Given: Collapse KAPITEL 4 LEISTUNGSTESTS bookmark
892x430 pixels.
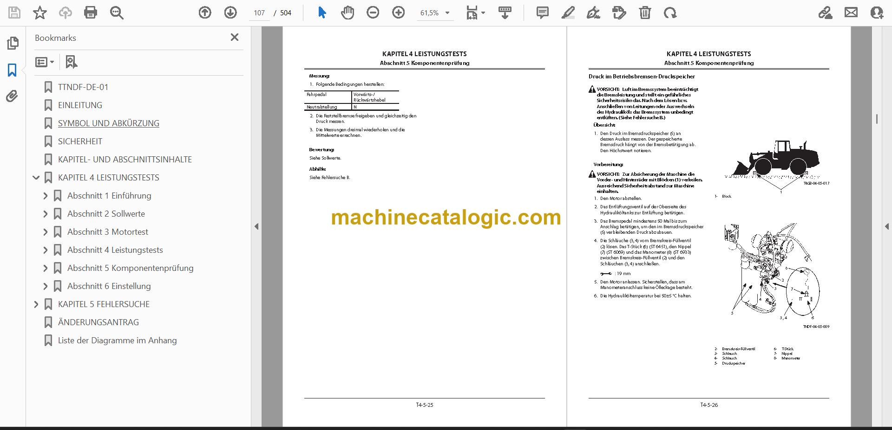Looking at the screenshot, I should click(36, 178).
